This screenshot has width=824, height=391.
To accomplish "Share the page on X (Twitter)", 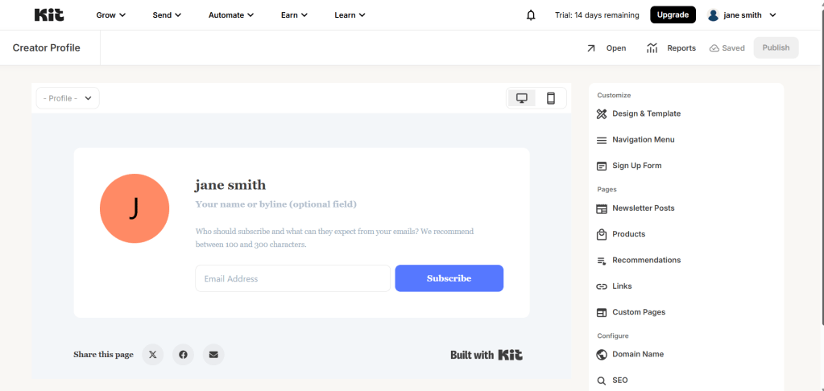I will (153, 354).
